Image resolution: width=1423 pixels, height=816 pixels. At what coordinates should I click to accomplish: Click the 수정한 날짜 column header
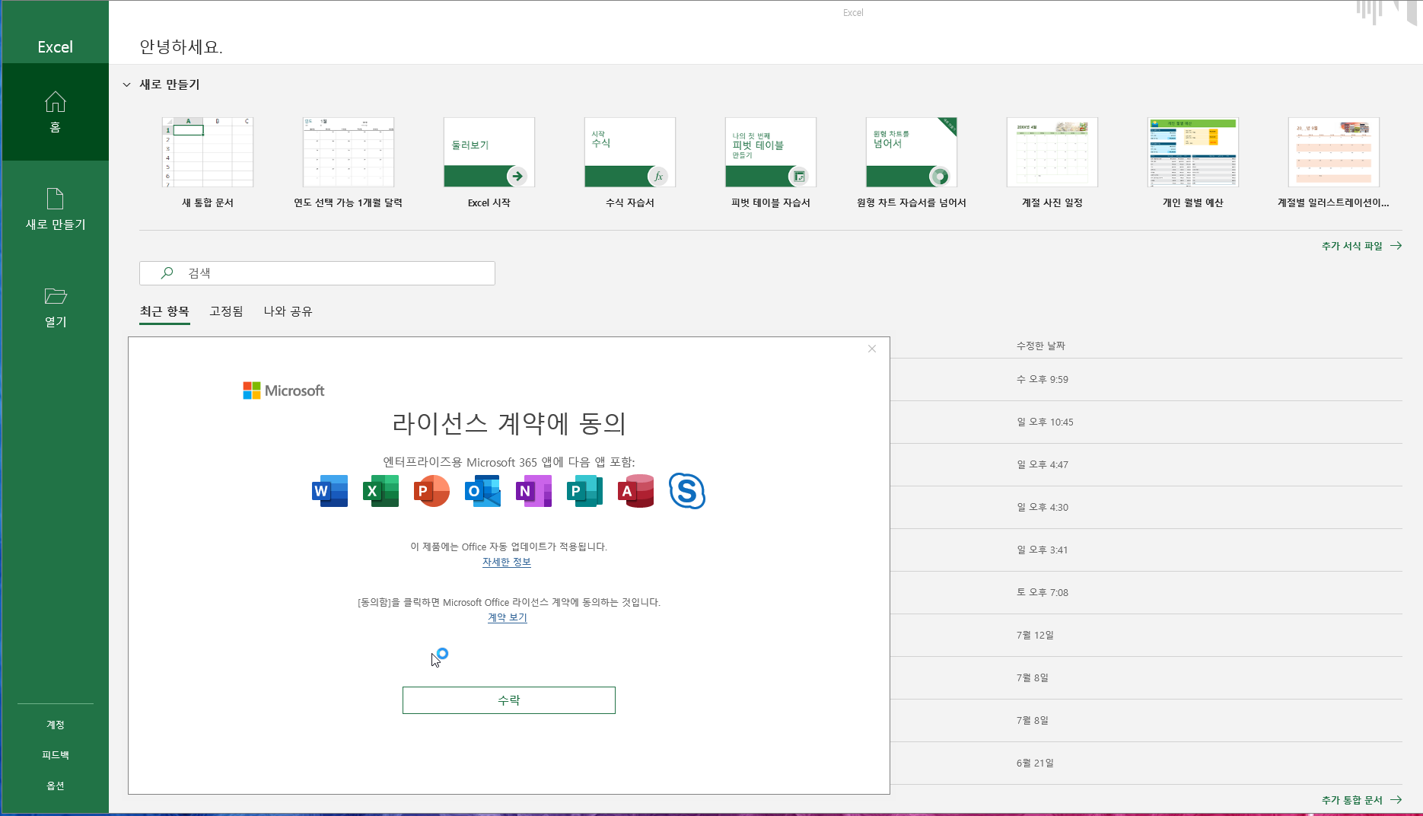(1041, 346)
